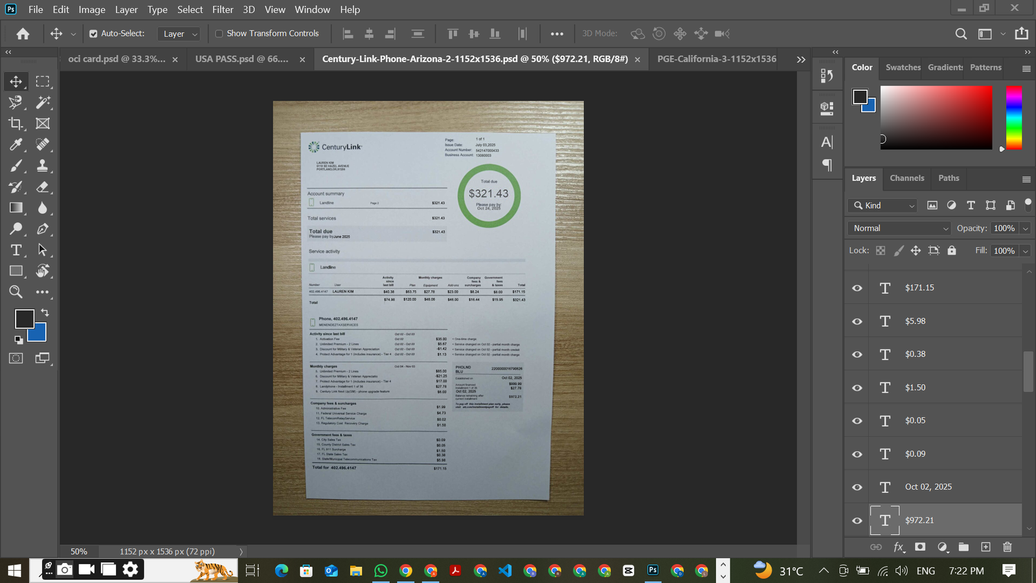Toggle the Auto-Select checkbox

[x=93, y=34]
